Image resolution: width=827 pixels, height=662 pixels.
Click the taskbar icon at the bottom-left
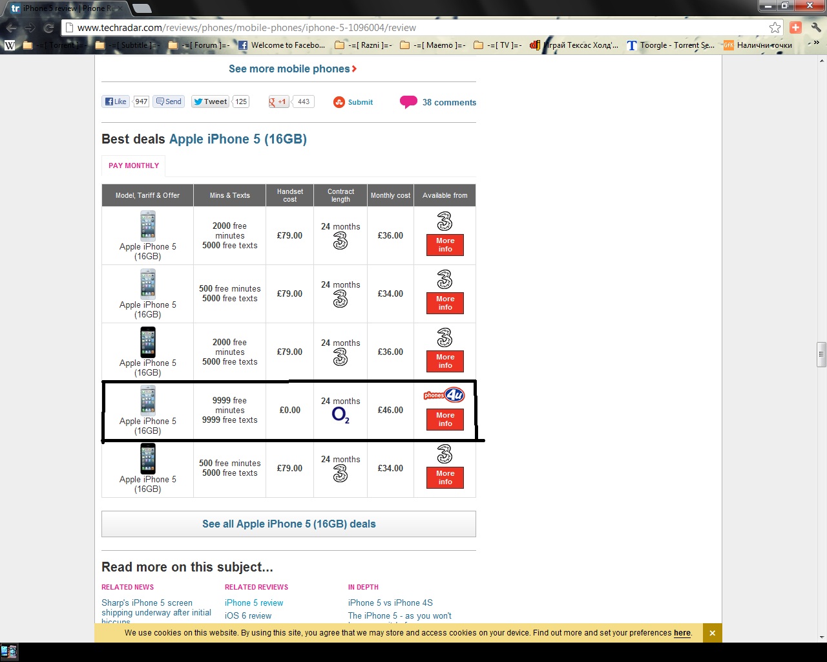tap(9, 651)
